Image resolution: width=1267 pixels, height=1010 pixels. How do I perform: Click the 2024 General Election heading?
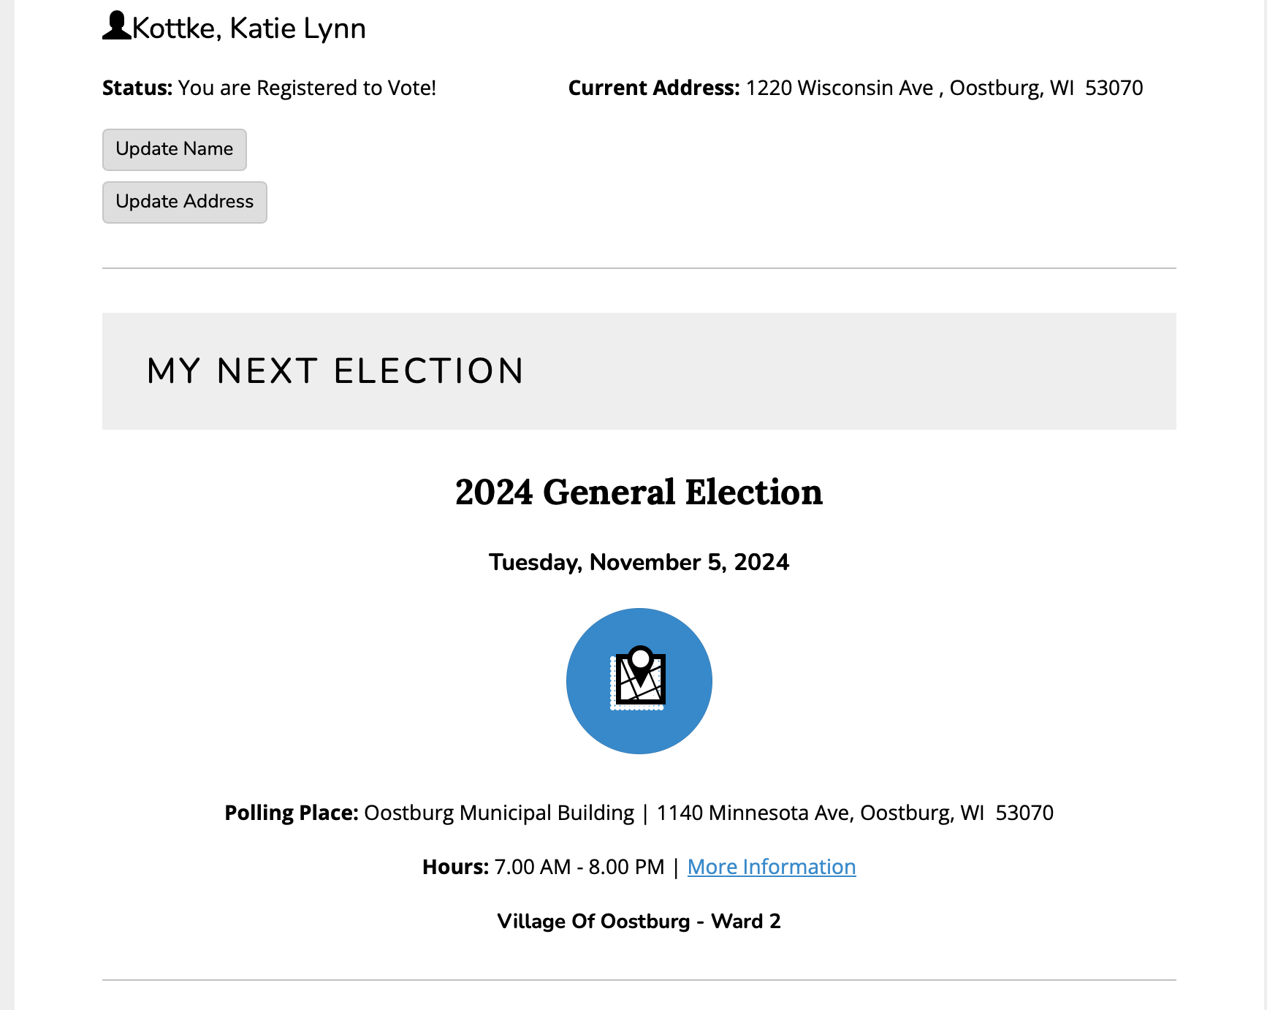tap(639, 492)
